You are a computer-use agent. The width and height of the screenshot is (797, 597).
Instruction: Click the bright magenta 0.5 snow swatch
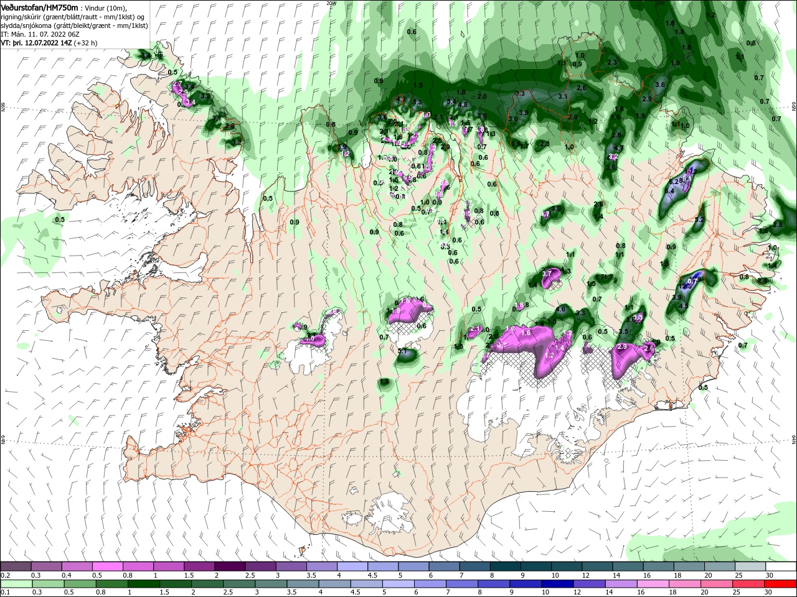(108, 567)
